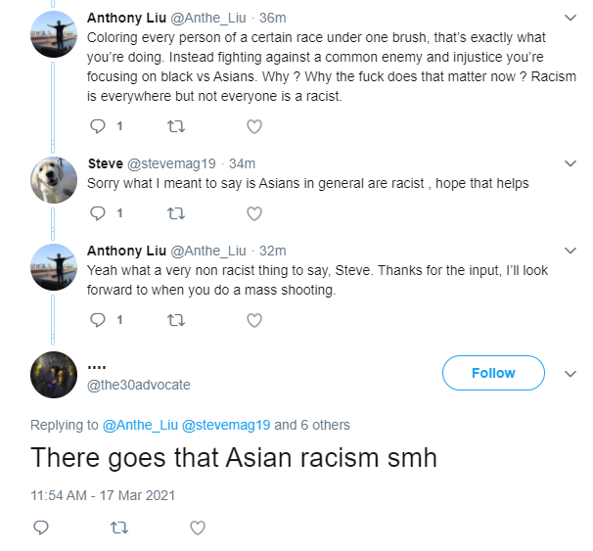
Task: Reply to Anthony Liu's 36m tweet
Action: click(98, 126)
